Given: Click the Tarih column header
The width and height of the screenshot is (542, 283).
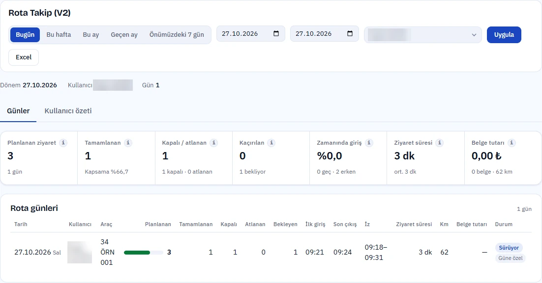Looking at the screenshot, I should [x=21, y=225].
